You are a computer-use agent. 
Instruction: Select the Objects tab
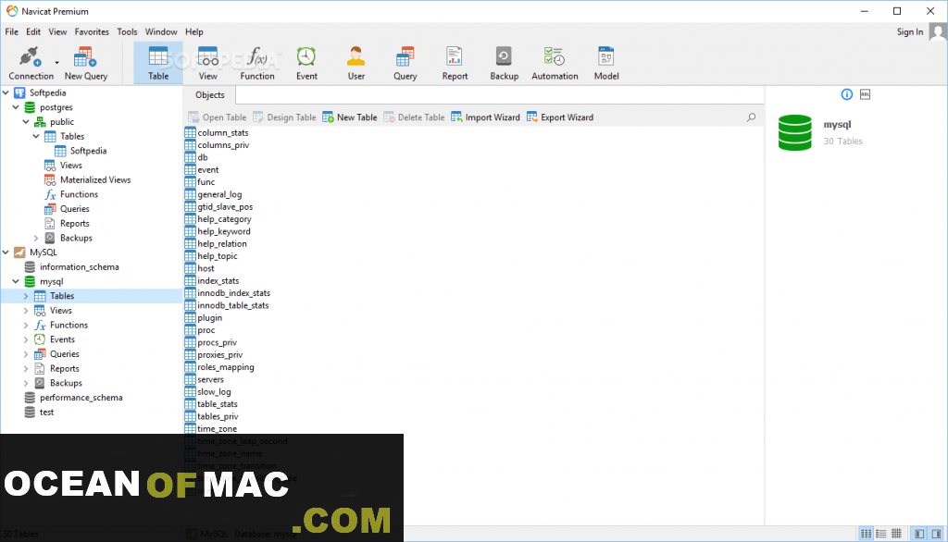(210, 95)
